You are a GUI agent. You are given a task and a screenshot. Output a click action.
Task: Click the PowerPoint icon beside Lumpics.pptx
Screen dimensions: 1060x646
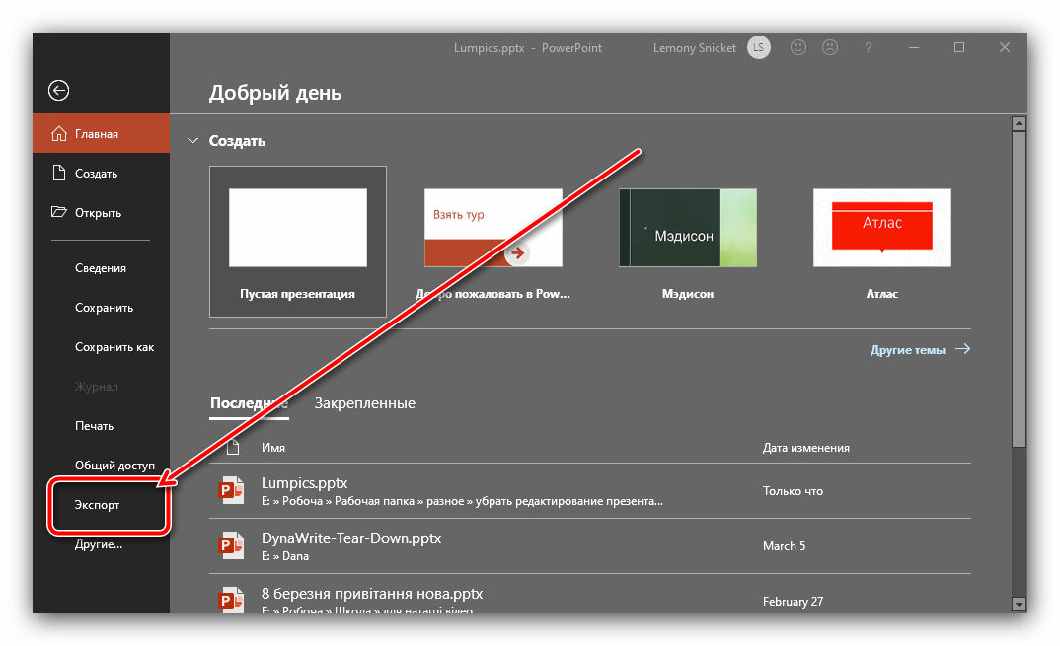[232, 491]
